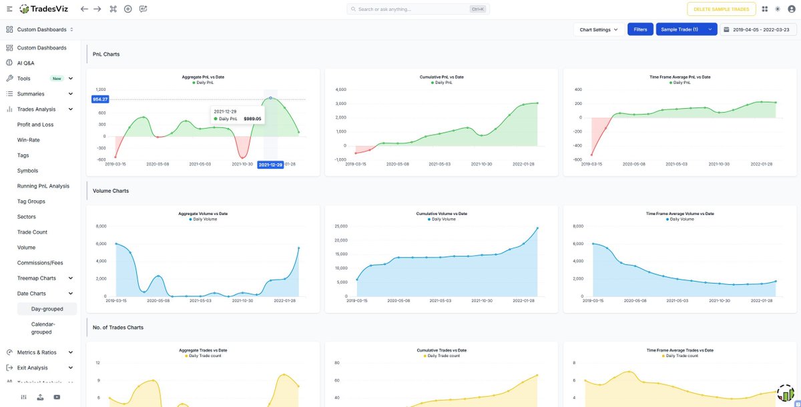Toggle Daily Volume legend in Aggregate Volume chart
This screenshot has height=407, width=801.
(x=203, y=219)
